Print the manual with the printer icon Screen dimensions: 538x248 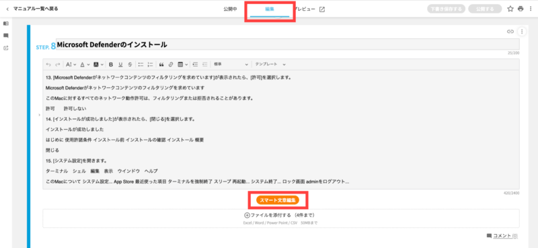521,9
